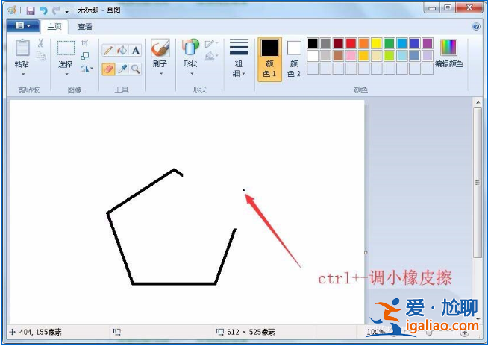Open the Customize Quick Access Toolbar dropdown

click(x=66, y=11)
